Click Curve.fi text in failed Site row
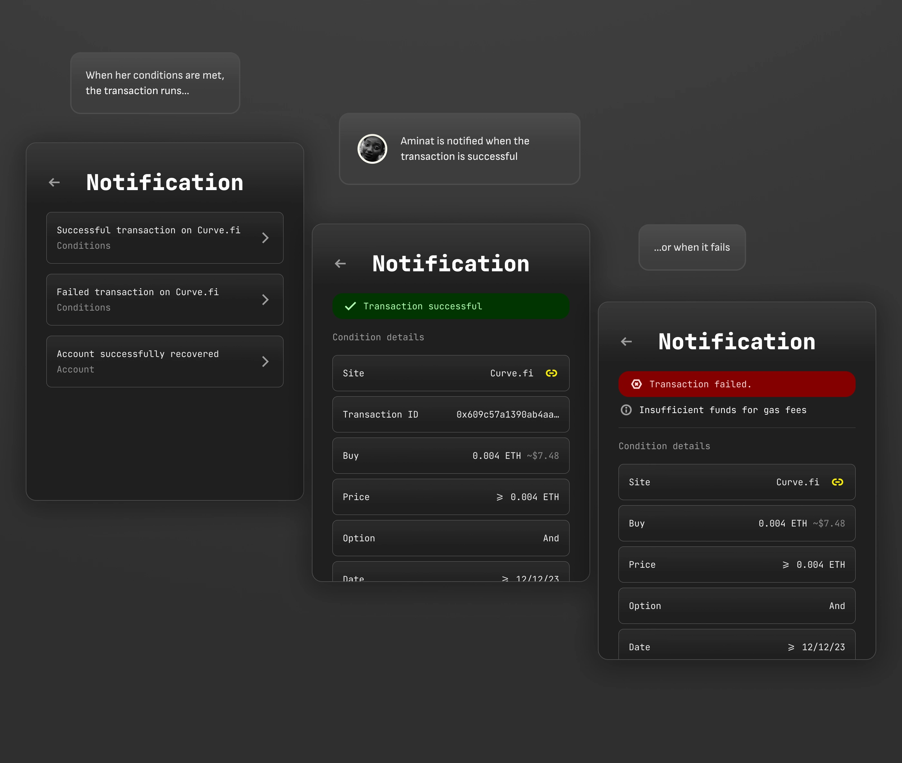Screen dimensions: 902x763 point(797,482)
